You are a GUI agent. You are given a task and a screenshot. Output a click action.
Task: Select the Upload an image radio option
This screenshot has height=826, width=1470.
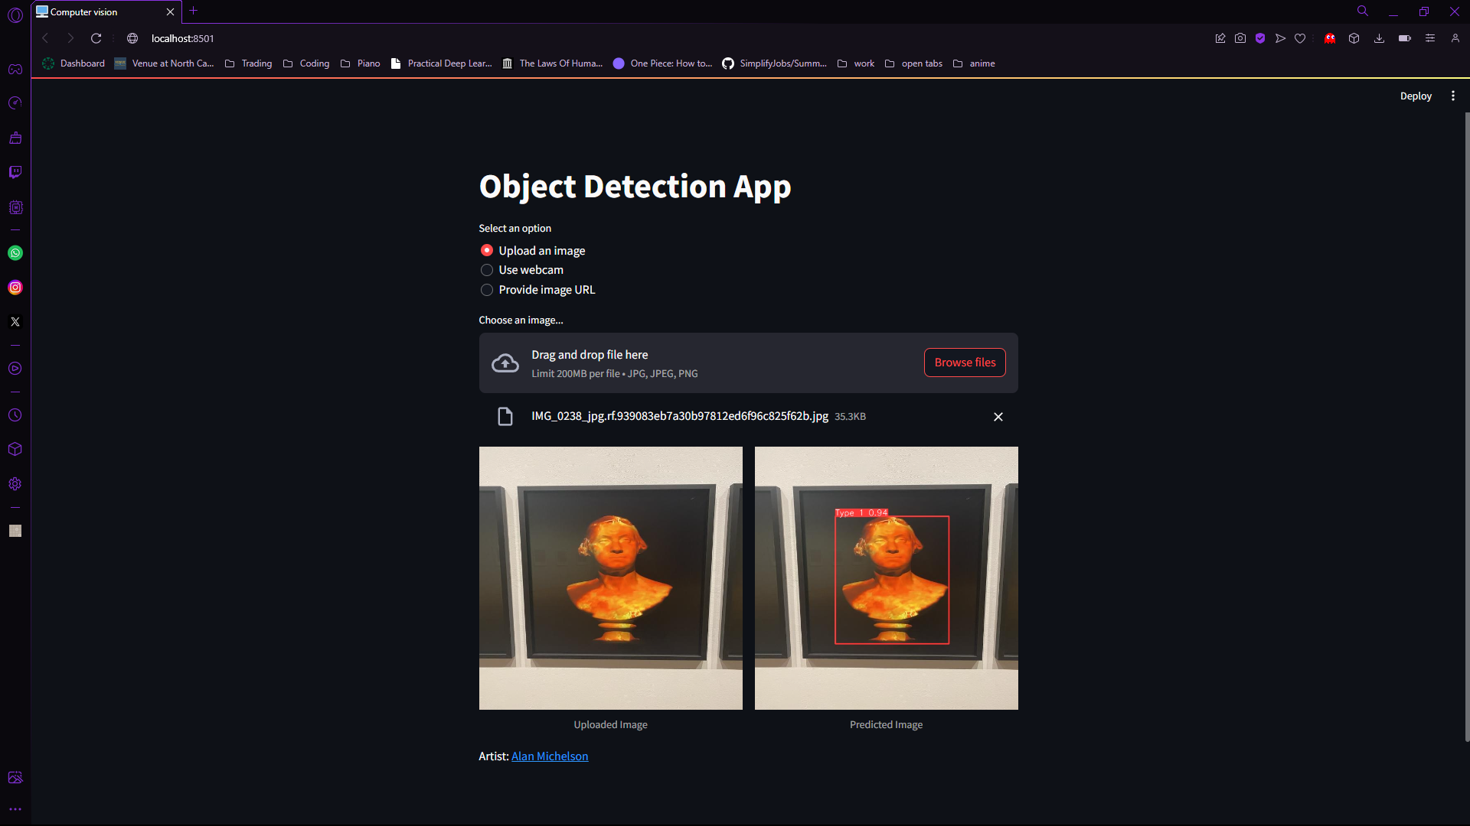(487, 251)
